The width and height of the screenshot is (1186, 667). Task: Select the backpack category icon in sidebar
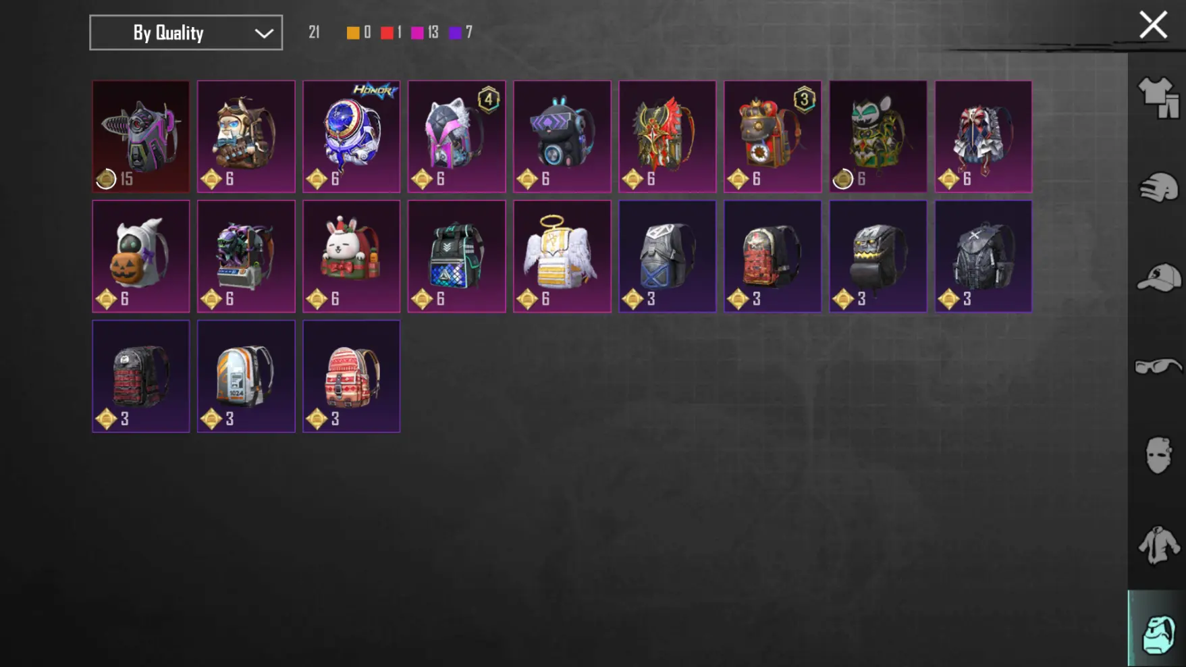coord(1158,633)
